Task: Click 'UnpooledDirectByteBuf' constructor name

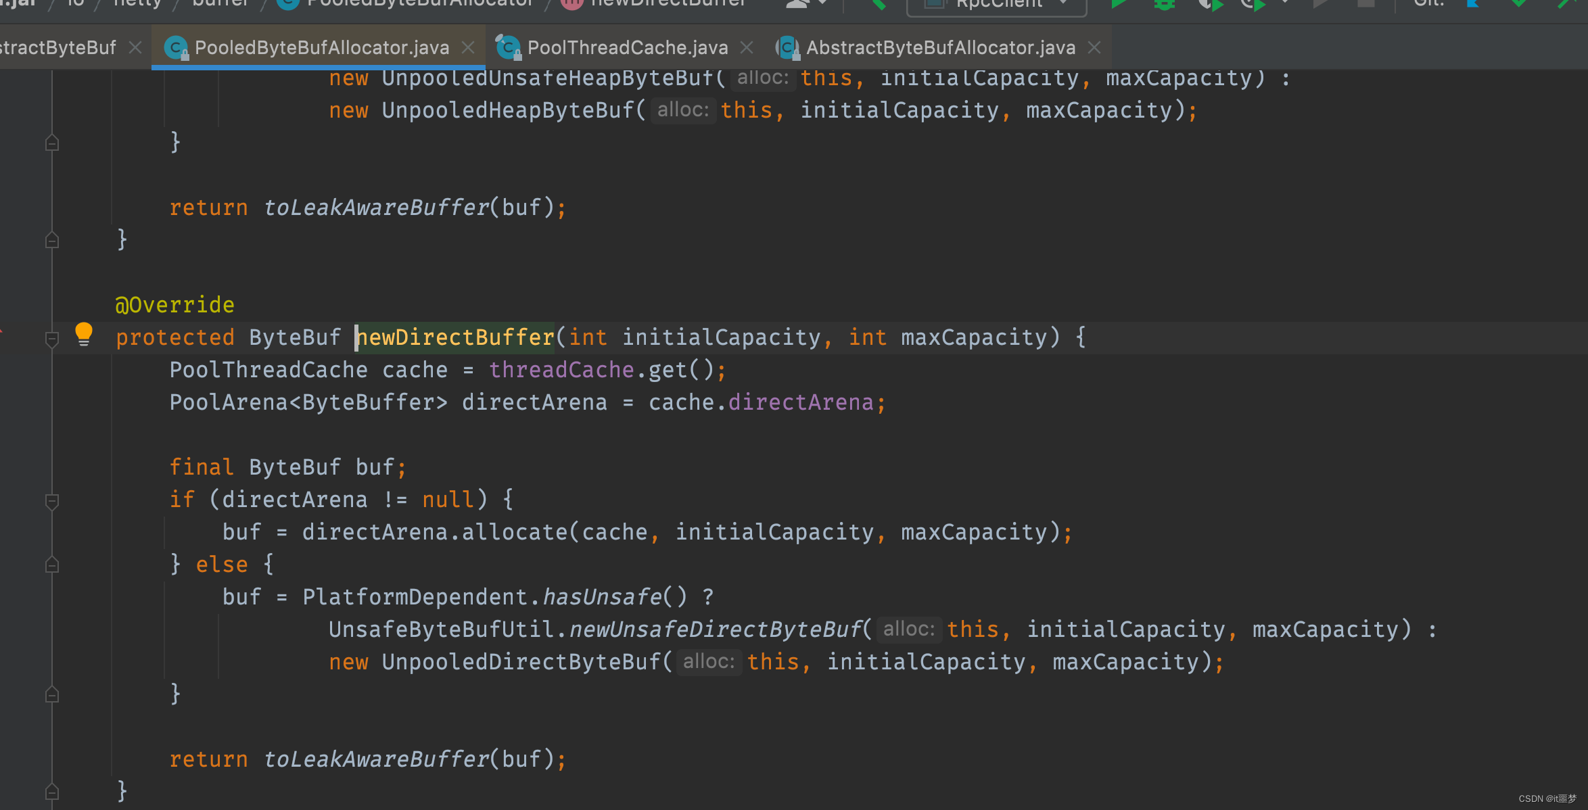Action: pos(521,662)
